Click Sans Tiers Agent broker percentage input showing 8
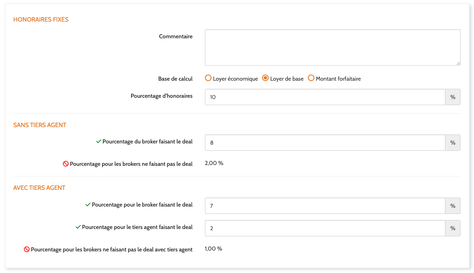The width and height of the screenshot is (474, 273). pyautogui.click(x=325, y=143)
